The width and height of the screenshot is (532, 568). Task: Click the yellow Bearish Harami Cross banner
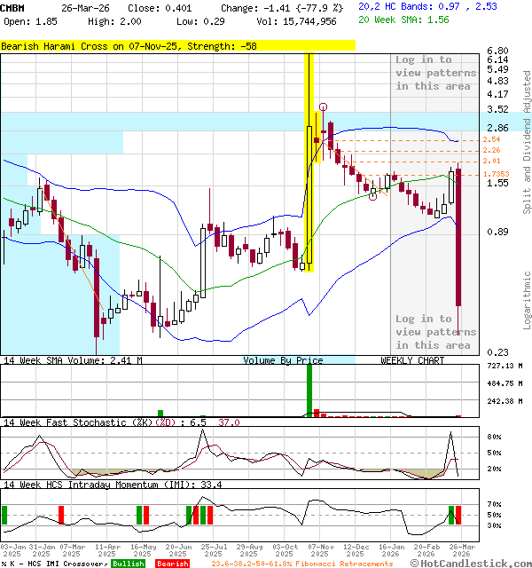tap(177, 44)
